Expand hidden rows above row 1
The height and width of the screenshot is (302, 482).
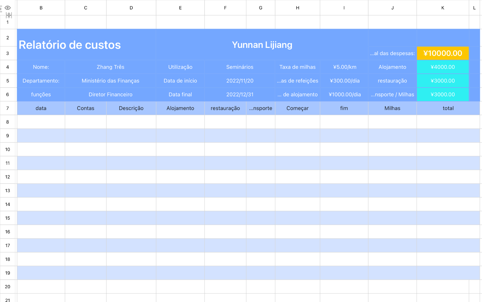(x=9, y=15)
